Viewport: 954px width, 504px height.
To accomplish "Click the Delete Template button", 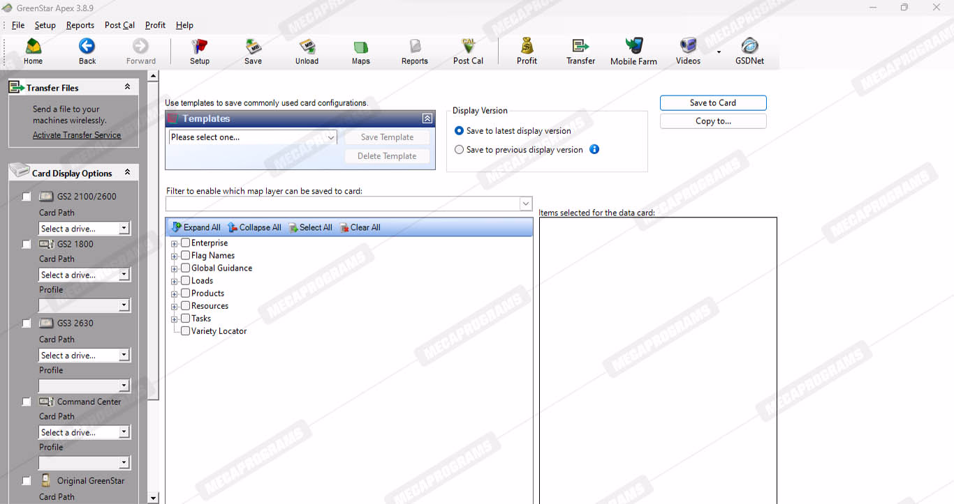I will click(387, 156).
